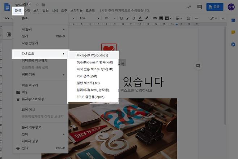The height and width of the screenshot is (159, 238).
Task: Open the 부가기능 menu
Action: click(76, 10)
